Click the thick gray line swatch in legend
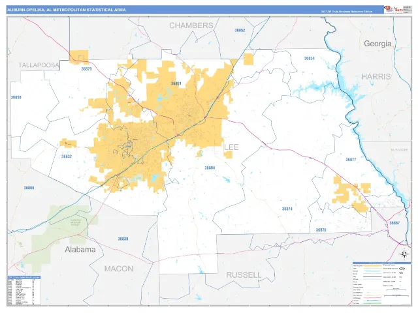 coord(372,276)
